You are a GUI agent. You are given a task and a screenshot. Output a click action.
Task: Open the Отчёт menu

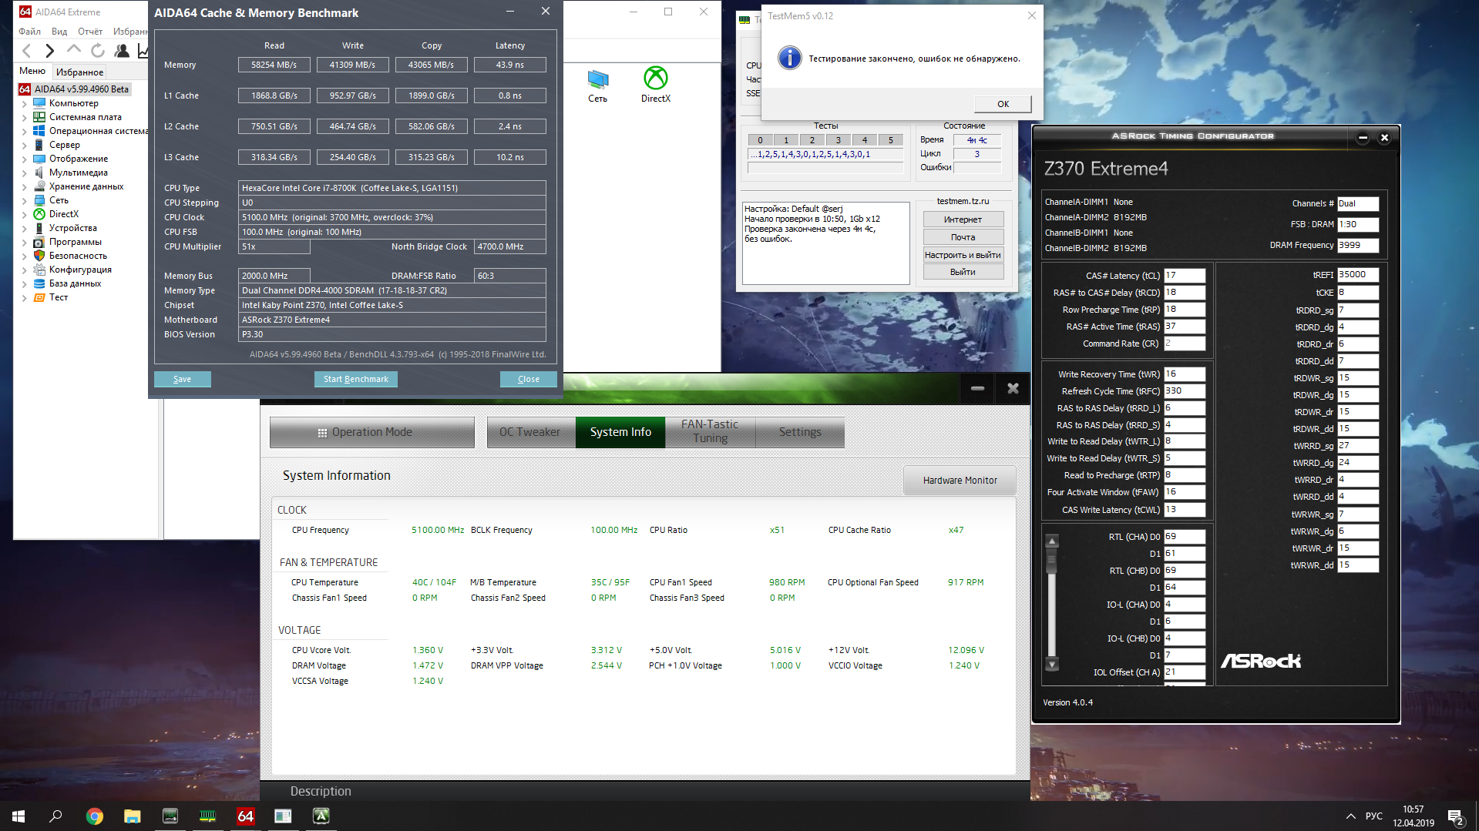tap(90, 32)
